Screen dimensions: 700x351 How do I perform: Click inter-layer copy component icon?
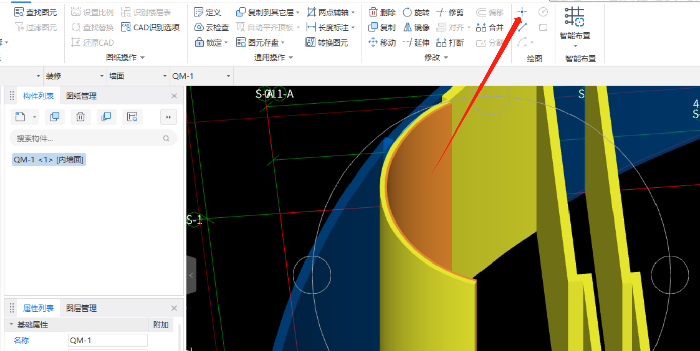pyautogui.click(x=106, y=117)
